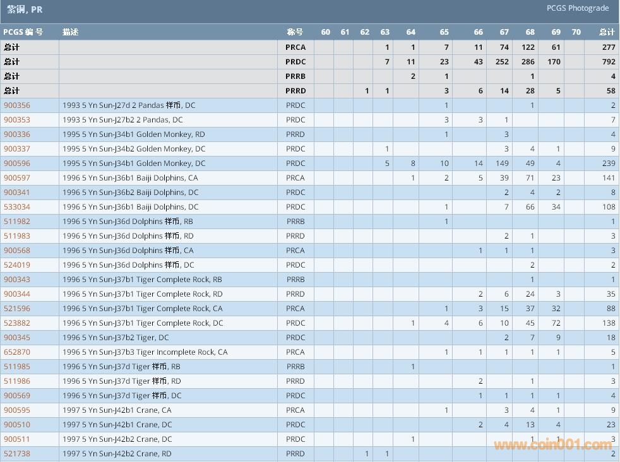Open PCGS number 900353 link
The height and width of the screenshot is (462, 620).
(x=17, y=120)
